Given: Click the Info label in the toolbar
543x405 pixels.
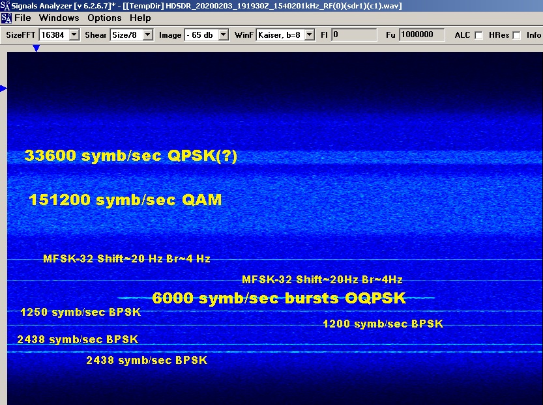Looking at the screenshot, I should (534, 35).
